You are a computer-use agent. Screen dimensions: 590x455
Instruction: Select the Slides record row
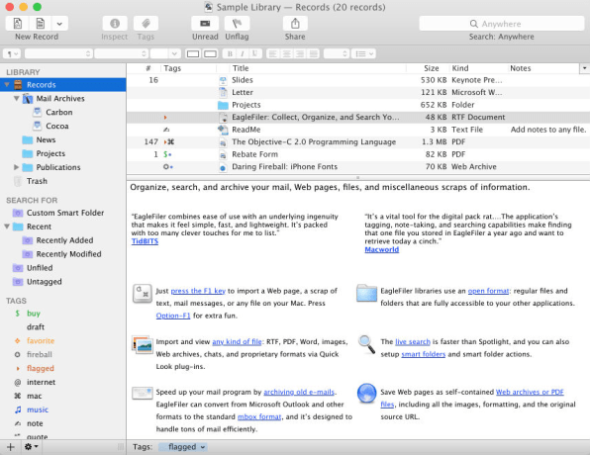click(x=358, y=80)
